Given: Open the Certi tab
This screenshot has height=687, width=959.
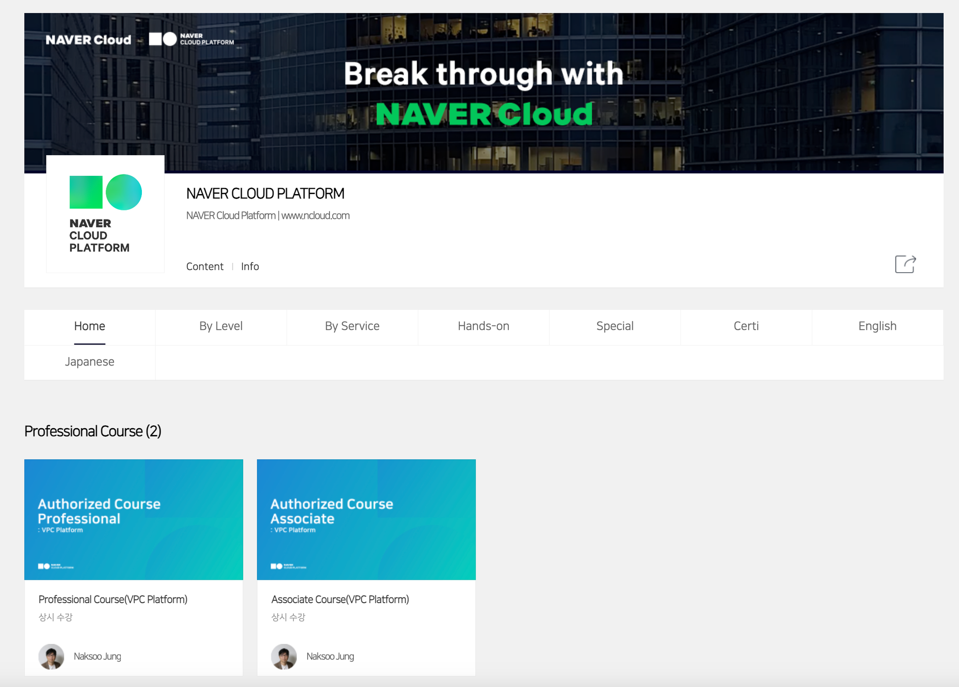Looking at the screenshot, I should point(746,326).
